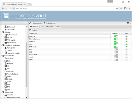
Task: Click the address bar URL field
Action: click(65, 9)
